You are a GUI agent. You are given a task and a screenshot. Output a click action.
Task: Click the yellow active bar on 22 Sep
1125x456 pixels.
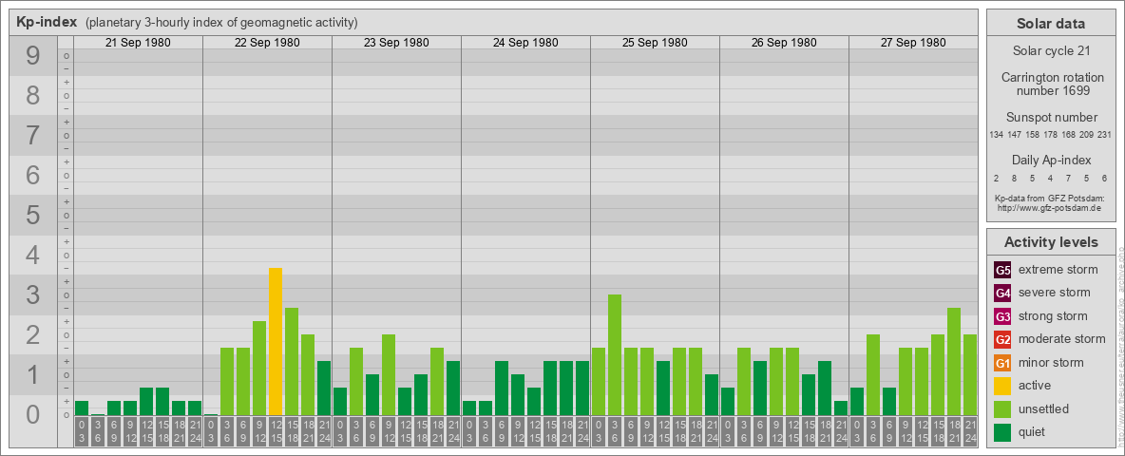276,341
